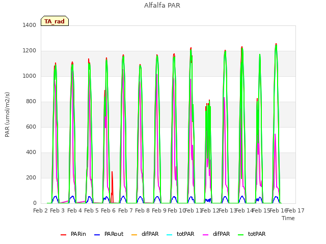Click the Feb 4 x-axis label
The height and width of the screenshot is (244, 326).
coord(74,210)
